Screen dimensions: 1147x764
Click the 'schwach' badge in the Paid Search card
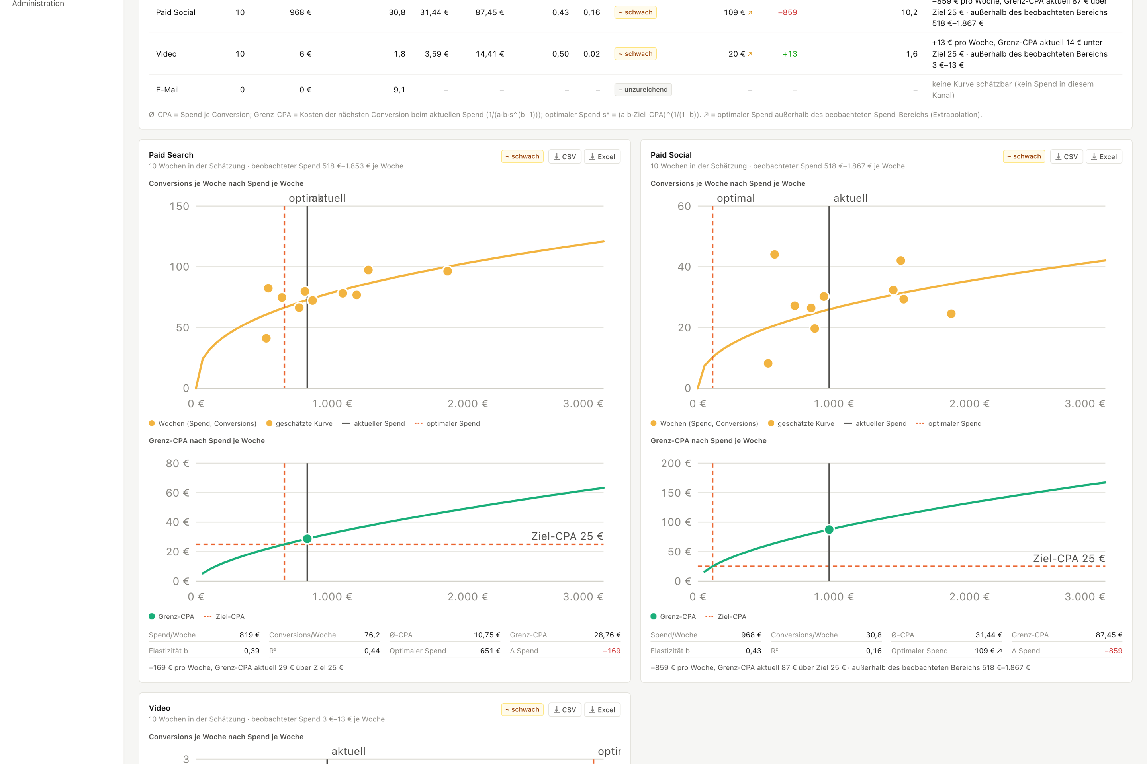pyautogui.click(x=522, y=156)
